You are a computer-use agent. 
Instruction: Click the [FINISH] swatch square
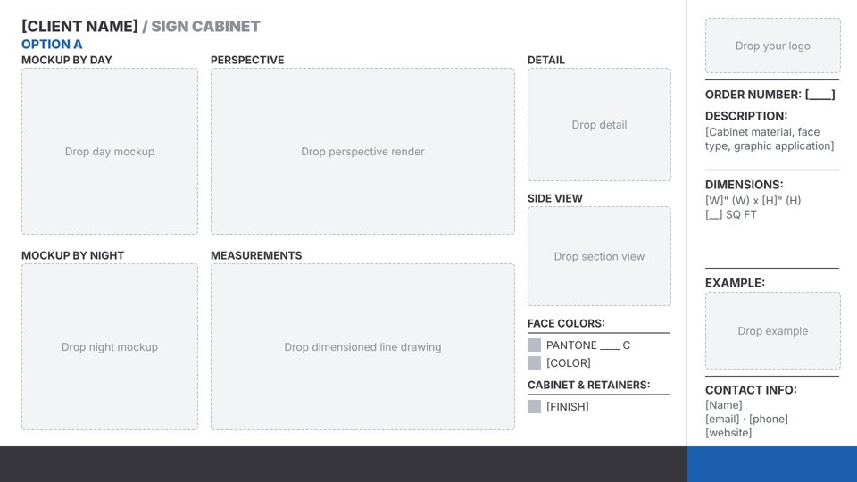tap(534, 407)
